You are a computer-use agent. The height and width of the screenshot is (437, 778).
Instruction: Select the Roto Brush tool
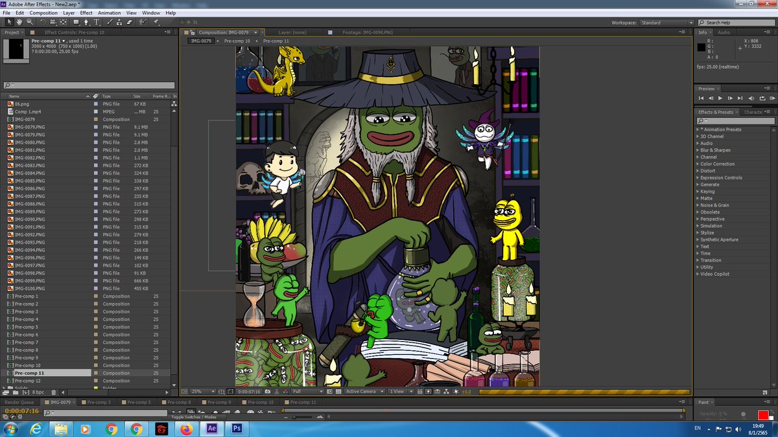143,22
